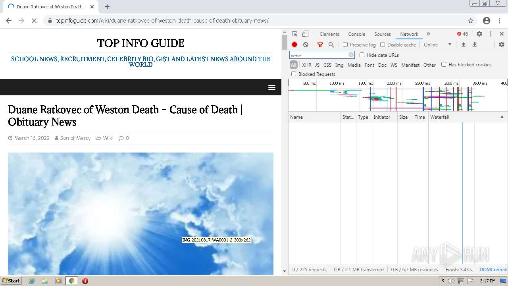Filter requests by CSS type
Viewport: 508px width, 286px height.
click(327, 65)
